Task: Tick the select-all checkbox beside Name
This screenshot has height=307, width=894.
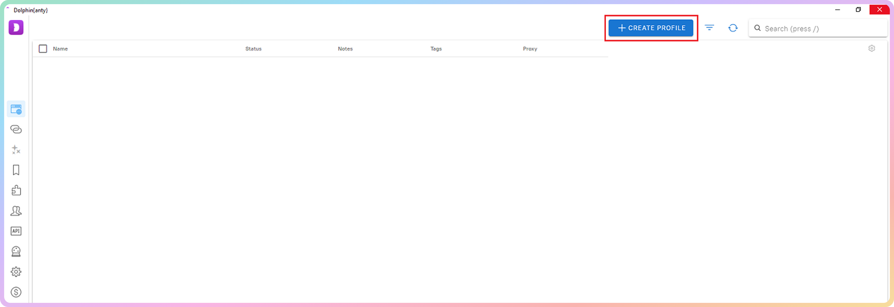Action: [43, 48]
